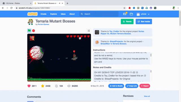This screenshot has width=181, height=102.
Task: Open the My Stuff folder icon
Action: coord(131,14)
